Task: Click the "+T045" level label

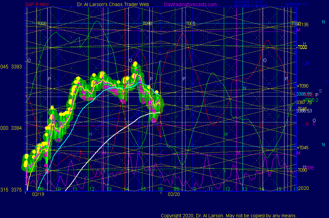Action: point(303,148)
